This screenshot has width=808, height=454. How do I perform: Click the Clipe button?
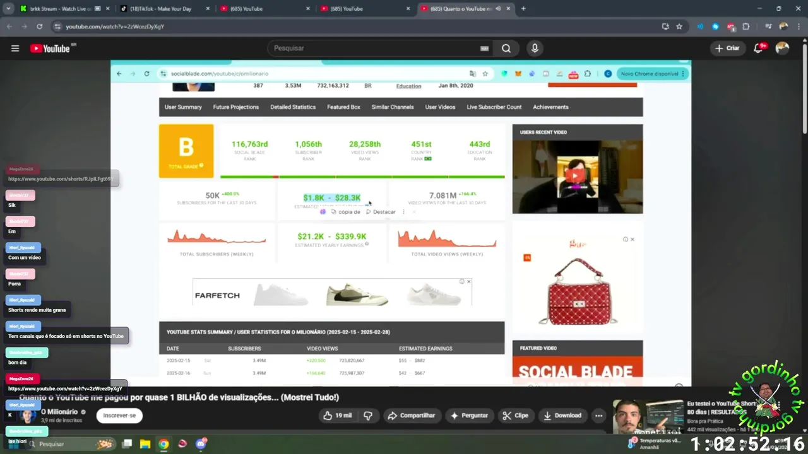515,416
